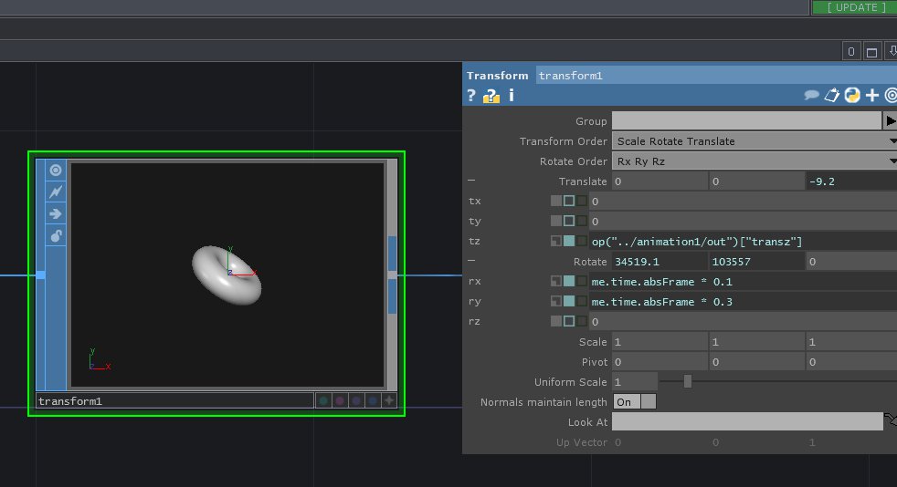Open Group selection arrow menu
Viewport: 897px width, 487px height.
[x=890, y=120]
